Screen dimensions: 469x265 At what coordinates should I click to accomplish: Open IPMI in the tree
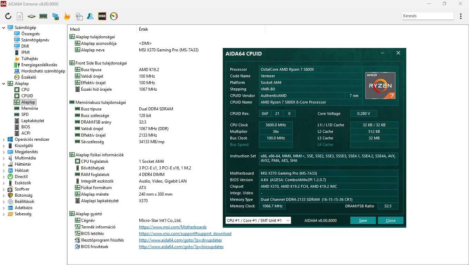pyautogui.click(x=26, y=52)
